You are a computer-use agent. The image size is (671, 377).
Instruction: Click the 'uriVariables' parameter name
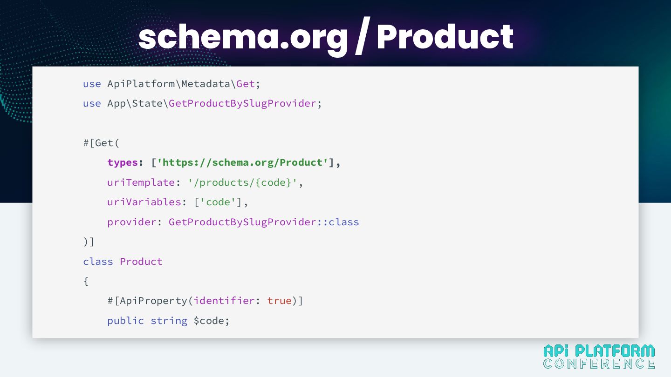144,202
